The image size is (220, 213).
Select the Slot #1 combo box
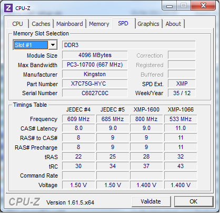point(35,45)
